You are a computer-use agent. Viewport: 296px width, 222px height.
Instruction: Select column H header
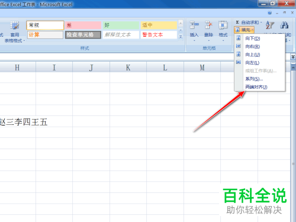18,67
